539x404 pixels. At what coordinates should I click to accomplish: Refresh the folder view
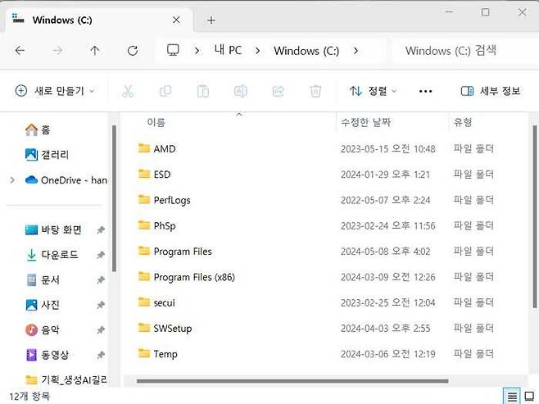point(133,51)
